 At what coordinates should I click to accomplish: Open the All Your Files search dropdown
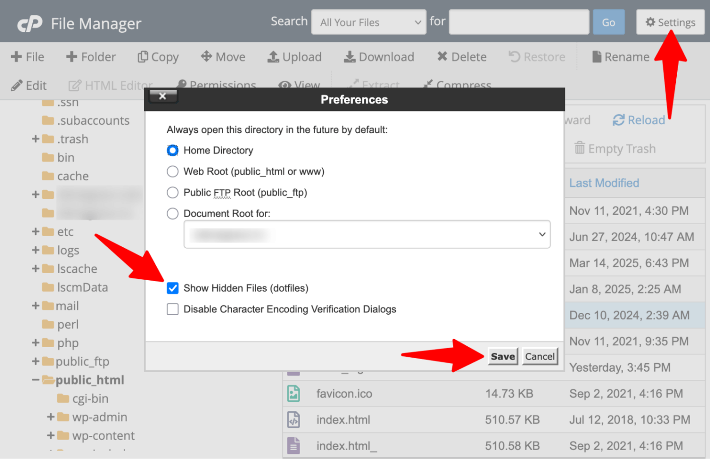click(368, 22)
